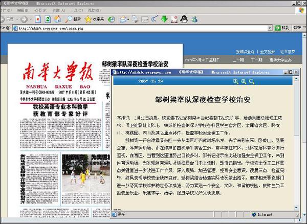Click the 南华大学报 red masthead
This screenshot has height=224, width=307.
pos(58,72)
